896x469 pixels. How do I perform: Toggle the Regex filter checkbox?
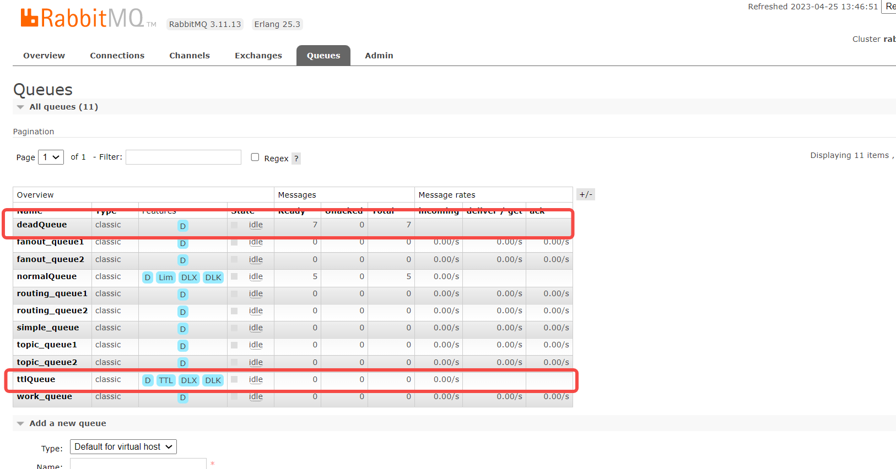coord(255,157)
